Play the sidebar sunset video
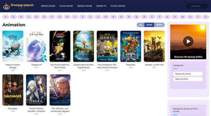Screen dimensions: 211x116 (188, 42)
